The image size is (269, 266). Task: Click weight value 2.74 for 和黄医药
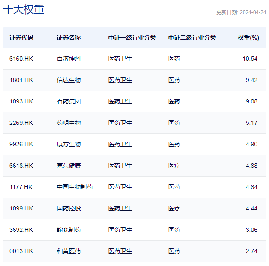(x=251, y=251)
